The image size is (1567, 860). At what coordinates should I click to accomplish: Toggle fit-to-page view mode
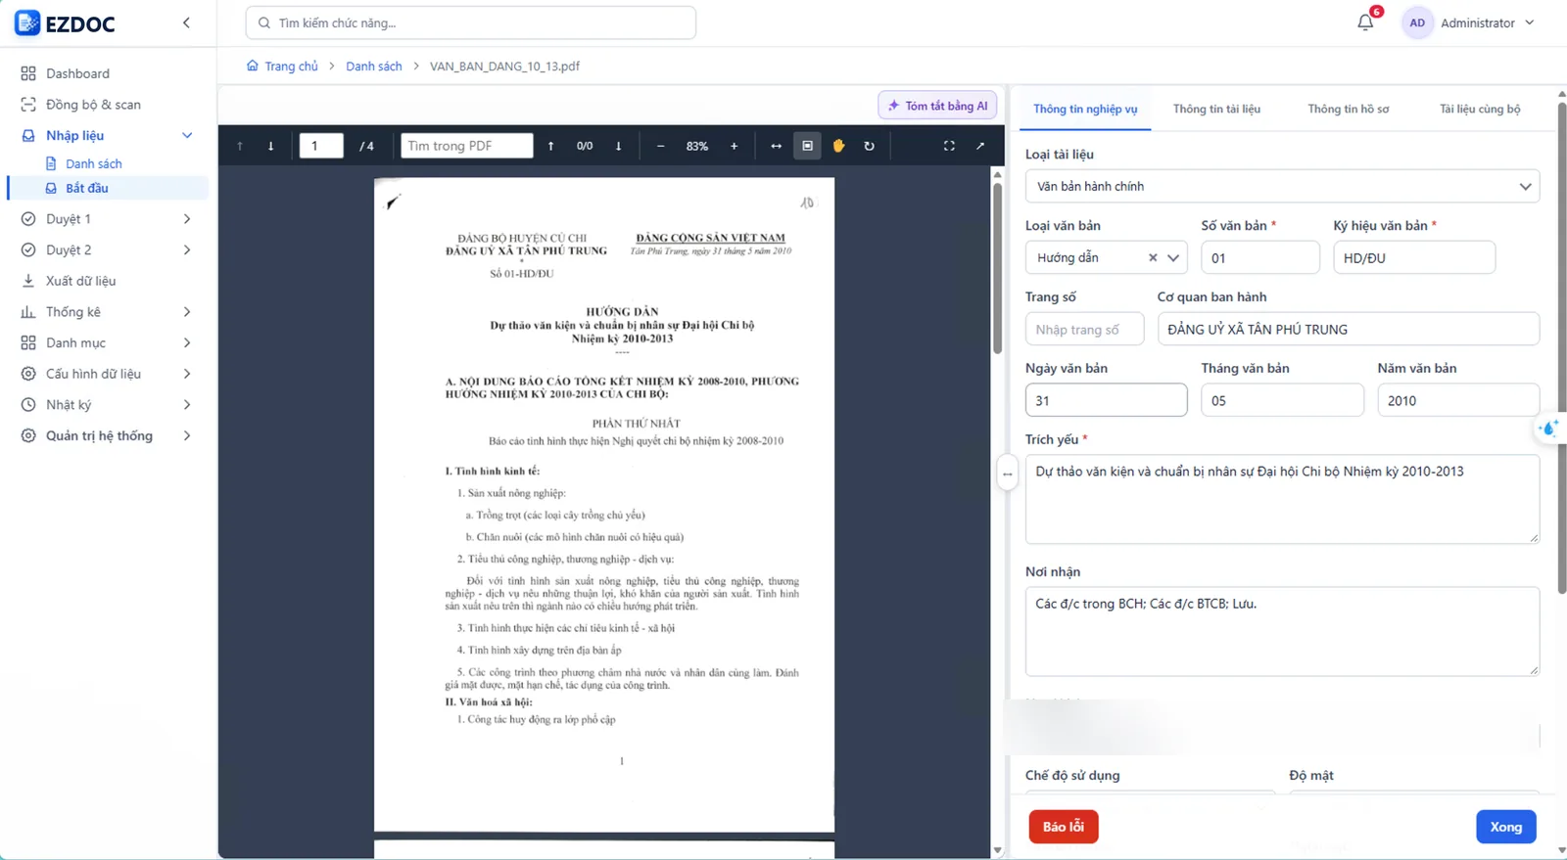coord(807,146)
